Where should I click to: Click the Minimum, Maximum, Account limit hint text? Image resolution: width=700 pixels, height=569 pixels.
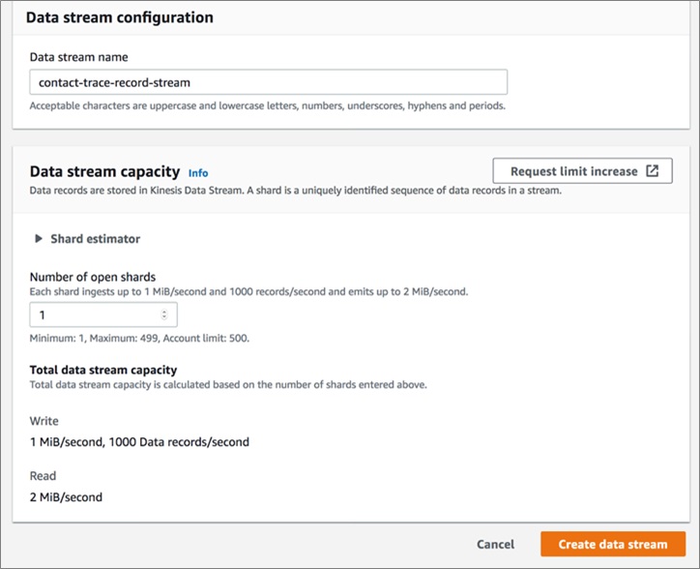pyautogui.click(x=139, y=339)
